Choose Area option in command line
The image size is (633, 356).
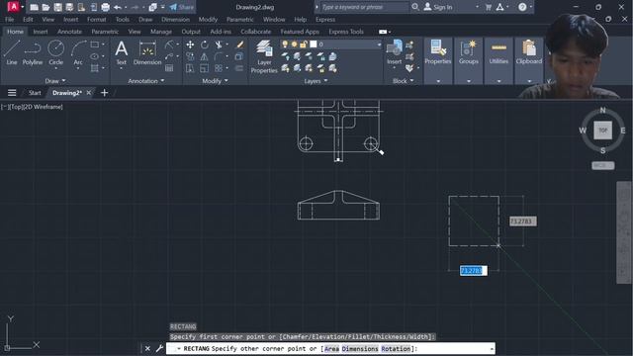[331, 348]
